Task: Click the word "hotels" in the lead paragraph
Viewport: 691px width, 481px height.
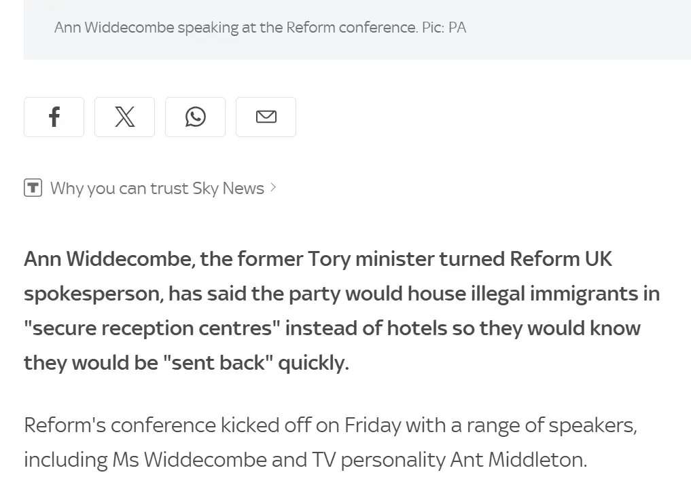Action: click(x=417, y=328)
